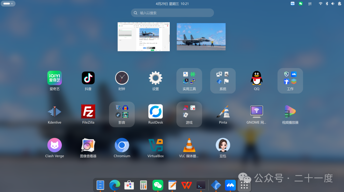Click the search field 输入以搜索
Image resolution: width=344 pixels, height=192 pixels.
(172, 13)
